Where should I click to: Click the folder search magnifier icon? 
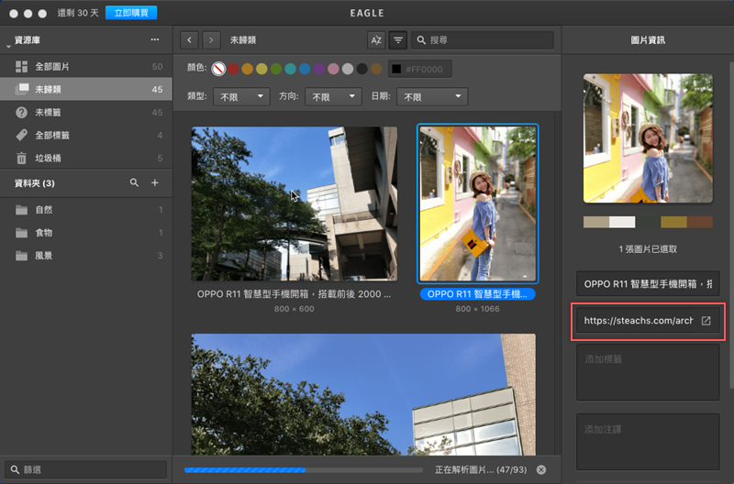point(135,183)
